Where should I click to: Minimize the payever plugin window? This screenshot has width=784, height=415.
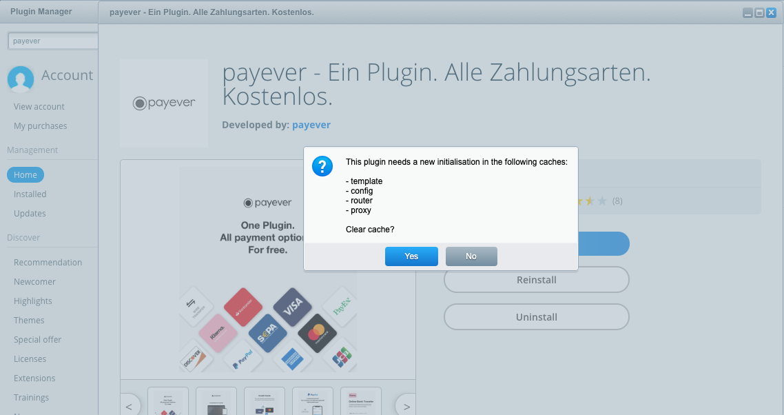[747, 13]
